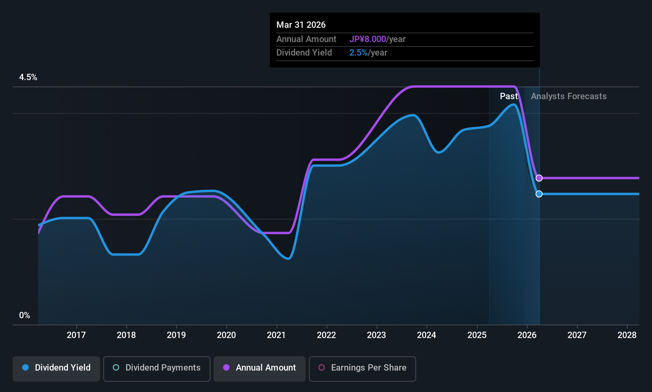Click the 2.5%/year tooltip value
The width and height of the screenshot is (652, 392).
[x=368, y=53]
